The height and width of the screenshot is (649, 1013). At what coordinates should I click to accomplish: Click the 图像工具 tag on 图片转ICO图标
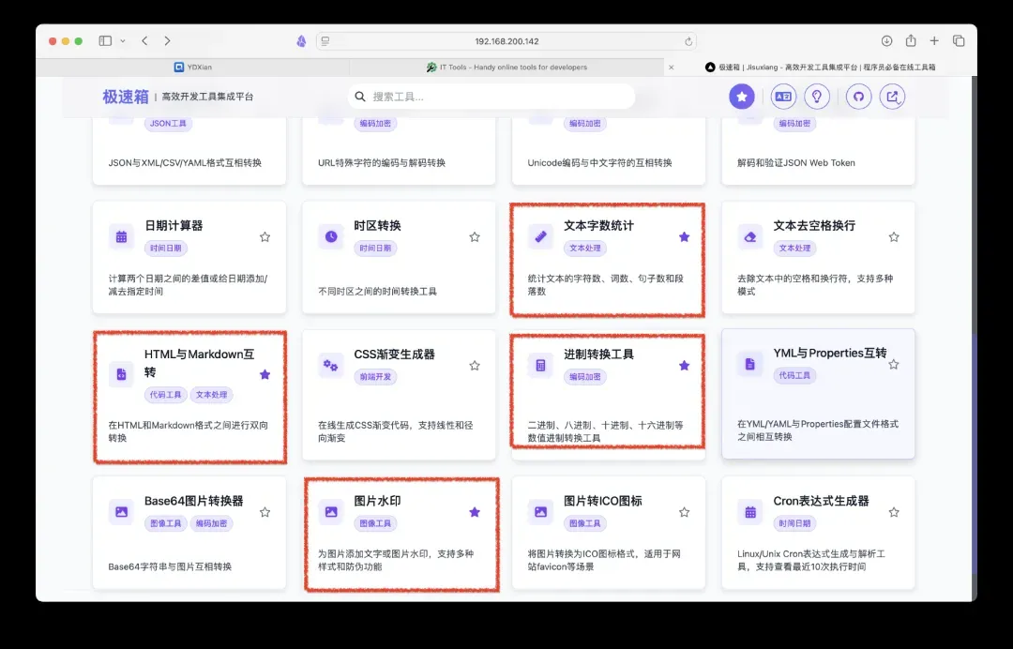[585, 523]
